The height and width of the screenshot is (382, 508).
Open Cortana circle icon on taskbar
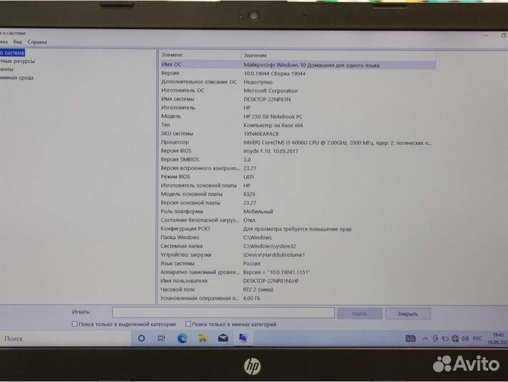coord(142,338)
